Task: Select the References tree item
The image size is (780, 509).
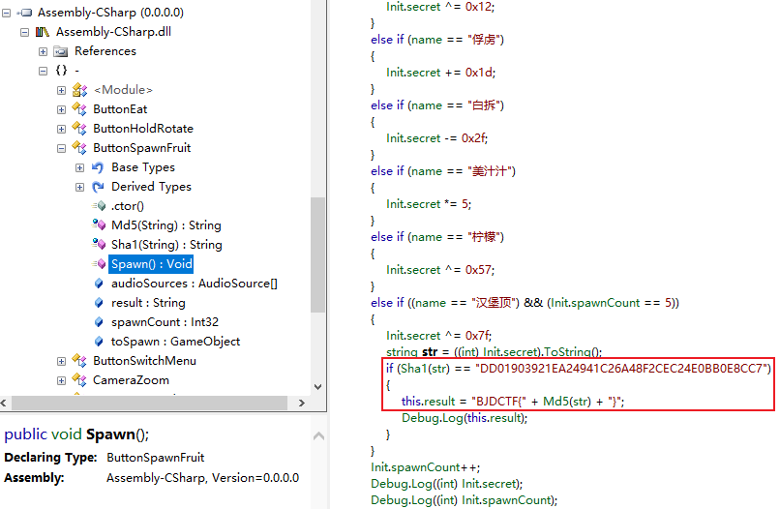Action: click(105, 51)
